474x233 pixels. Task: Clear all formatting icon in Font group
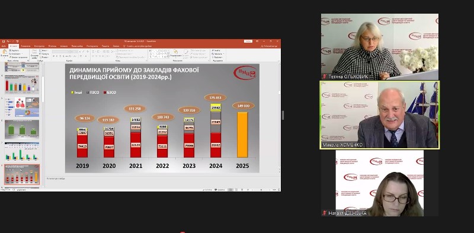(x=87, y=52)
